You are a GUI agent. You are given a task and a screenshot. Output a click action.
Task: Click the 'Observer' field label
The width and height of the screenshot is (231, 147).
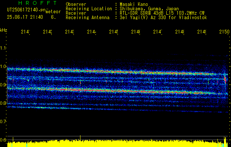coord(76,4)
